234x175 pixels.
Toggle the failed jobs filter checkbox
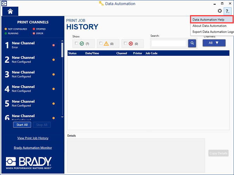pos(126,43)
